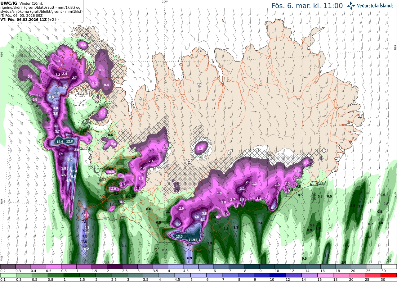This screenshot has height=282, width=397.
Task: Click the Veðurstofa Íslands logo
Action: [370, 6]
